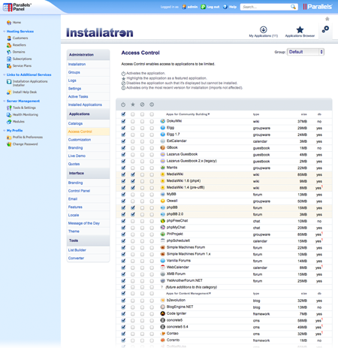Click the featured star column header icon
The width and height of the screenshot is (338, 348).
click(x=133, y=104)
